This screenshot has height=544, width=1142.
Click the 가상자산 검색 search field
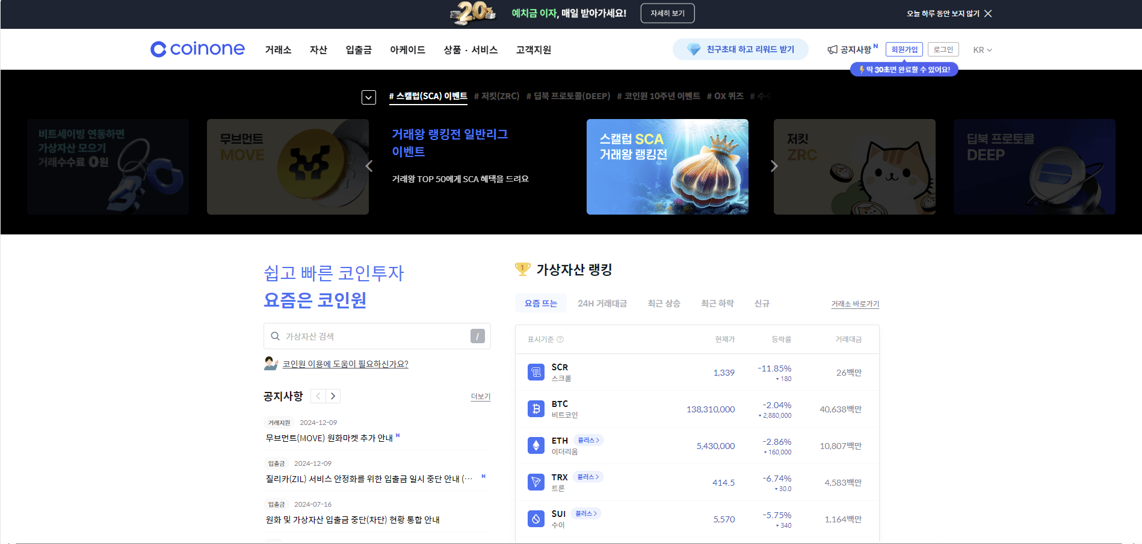point(361,336)
